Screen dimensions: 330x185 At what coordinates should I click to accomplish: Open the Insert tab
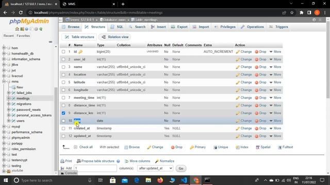(158, 27)
